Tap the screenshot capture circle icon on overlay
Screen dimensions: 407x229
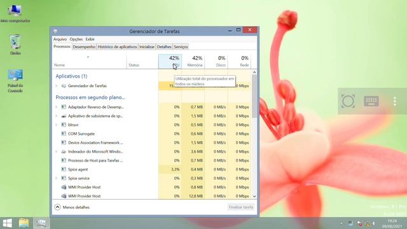tap(348, 101)
